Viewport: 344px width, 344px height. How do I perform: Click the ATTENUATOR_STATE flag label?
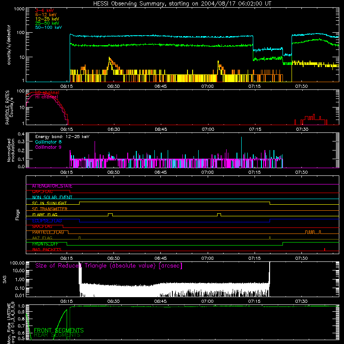click(x=52, y=186)
